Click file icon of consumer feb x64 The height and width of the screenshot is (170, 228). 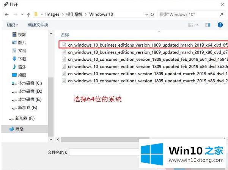point(64,59)
